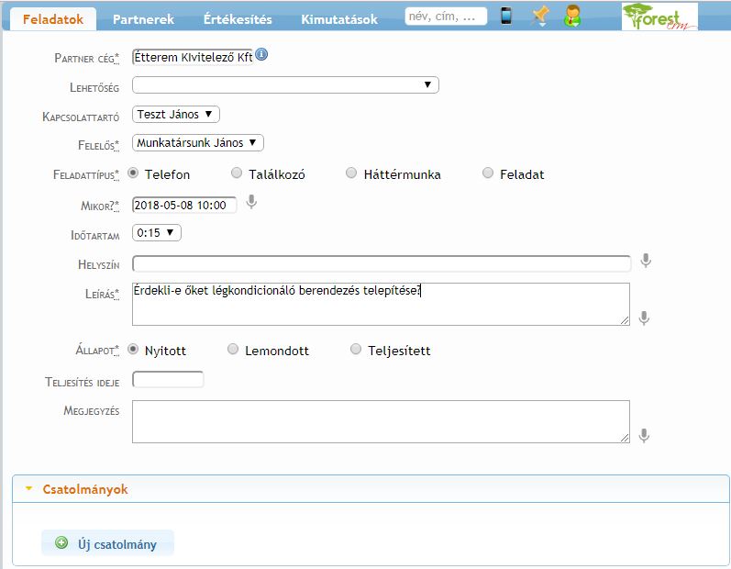
Task: Click the Teljesítés ideje input field
Action: [168, 379]
